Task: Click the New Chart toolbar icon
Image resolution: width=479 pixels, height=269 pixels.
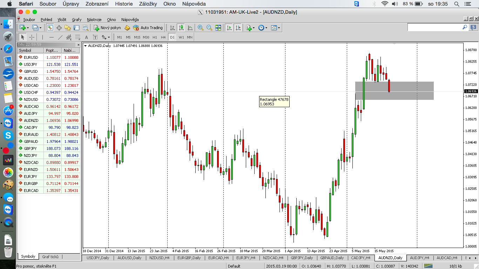Action: tap(22, 28)
